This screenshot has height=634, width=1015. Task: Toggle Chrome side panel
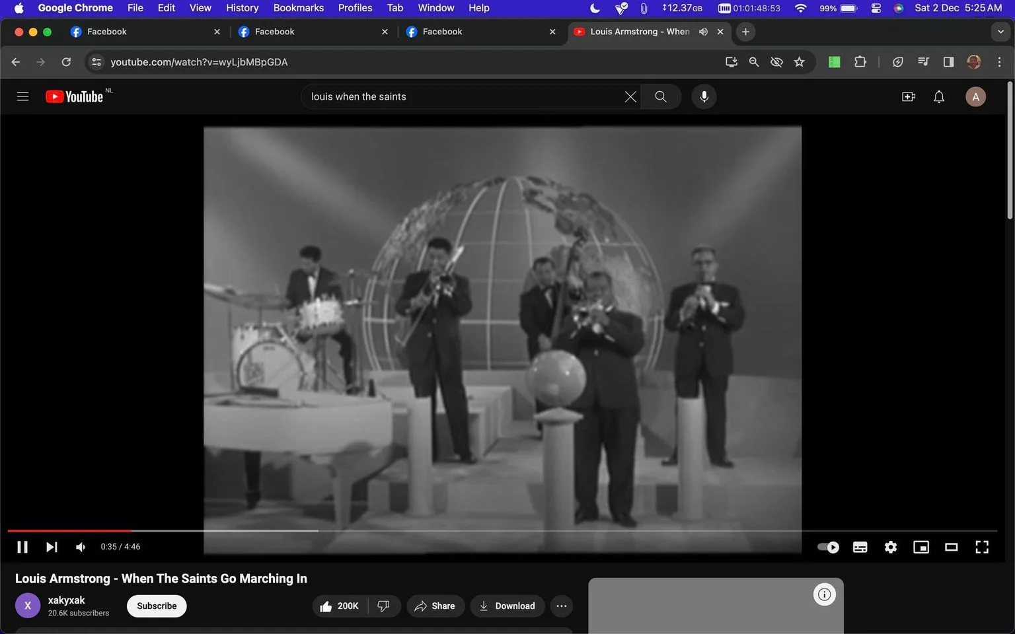click(948, 62)
